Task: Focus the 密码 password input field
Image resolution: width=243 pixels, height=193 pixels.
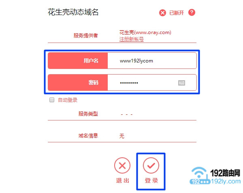Action: coord(152,83)
